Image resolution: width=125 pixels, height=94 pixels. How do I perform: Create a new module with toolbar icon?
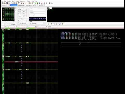[3, 3]
